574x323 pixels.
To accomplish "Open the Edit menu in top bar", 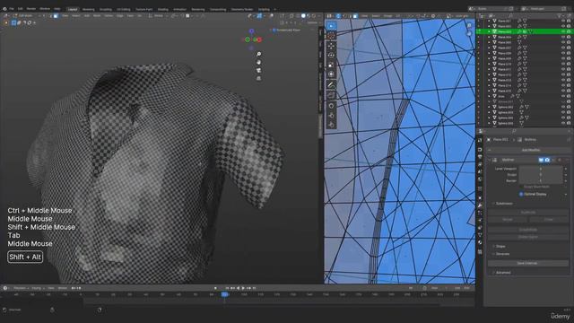I will (x=20, y=9).
